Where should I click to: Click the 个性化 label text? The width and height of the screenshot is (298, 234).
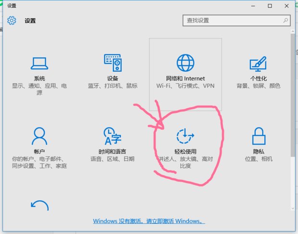tap(259, 78)
